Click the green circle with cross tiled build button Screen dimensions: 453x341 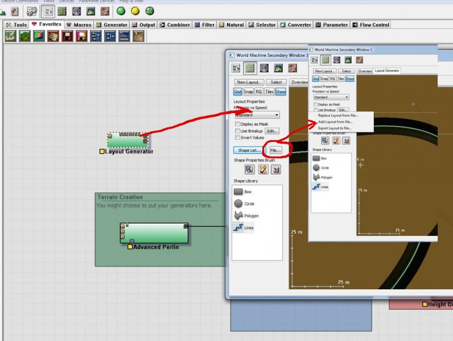point(150,11)
